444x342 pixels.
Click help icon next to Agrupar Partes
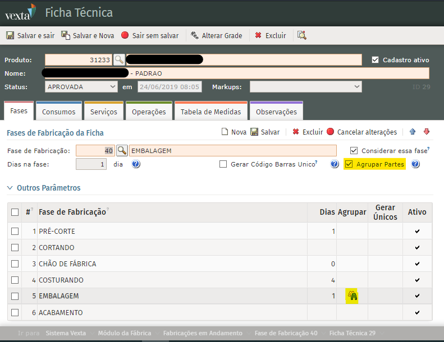pos(415,164)
